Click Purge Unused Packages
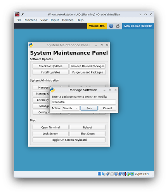This screenshot has width=168, height=194. coord(88,72)
